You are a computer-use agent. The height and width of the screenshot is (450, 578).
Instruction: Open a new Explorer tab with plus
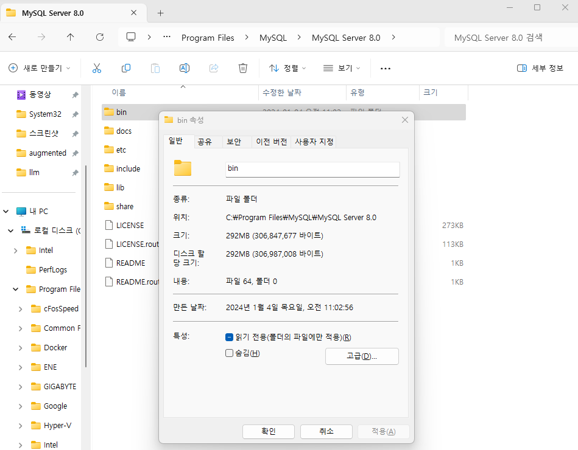(160, 13)
